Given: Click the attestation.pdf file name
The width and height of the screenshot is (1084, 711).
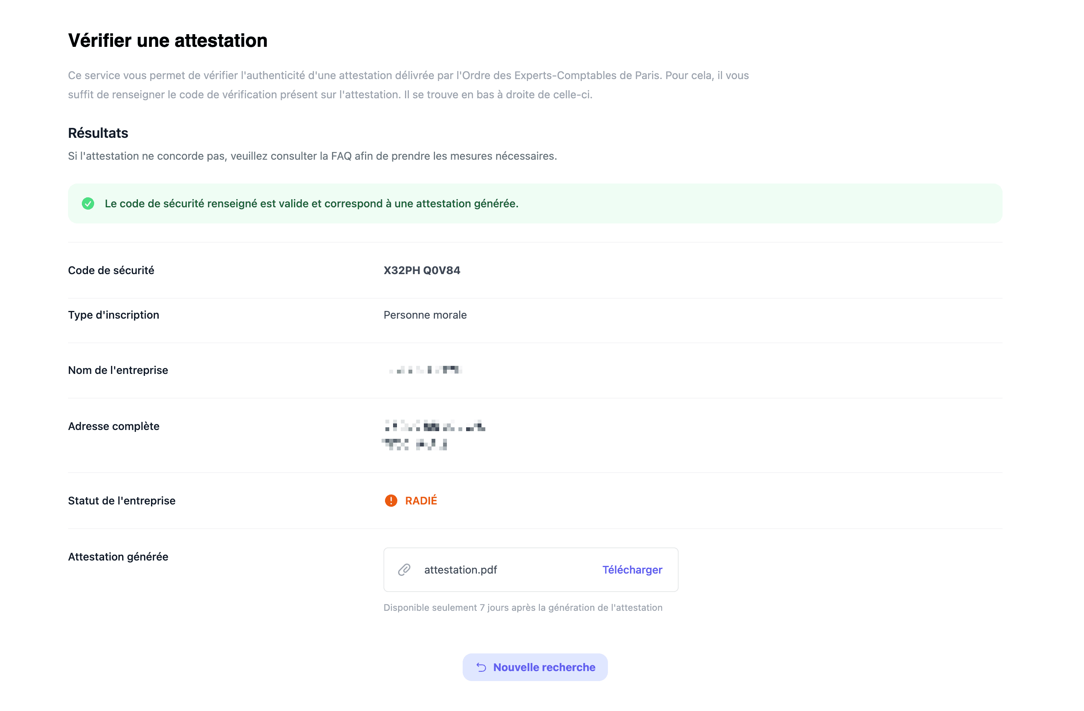Looking at the screenshot, I should pyautogui.click(x=460, y=570).
